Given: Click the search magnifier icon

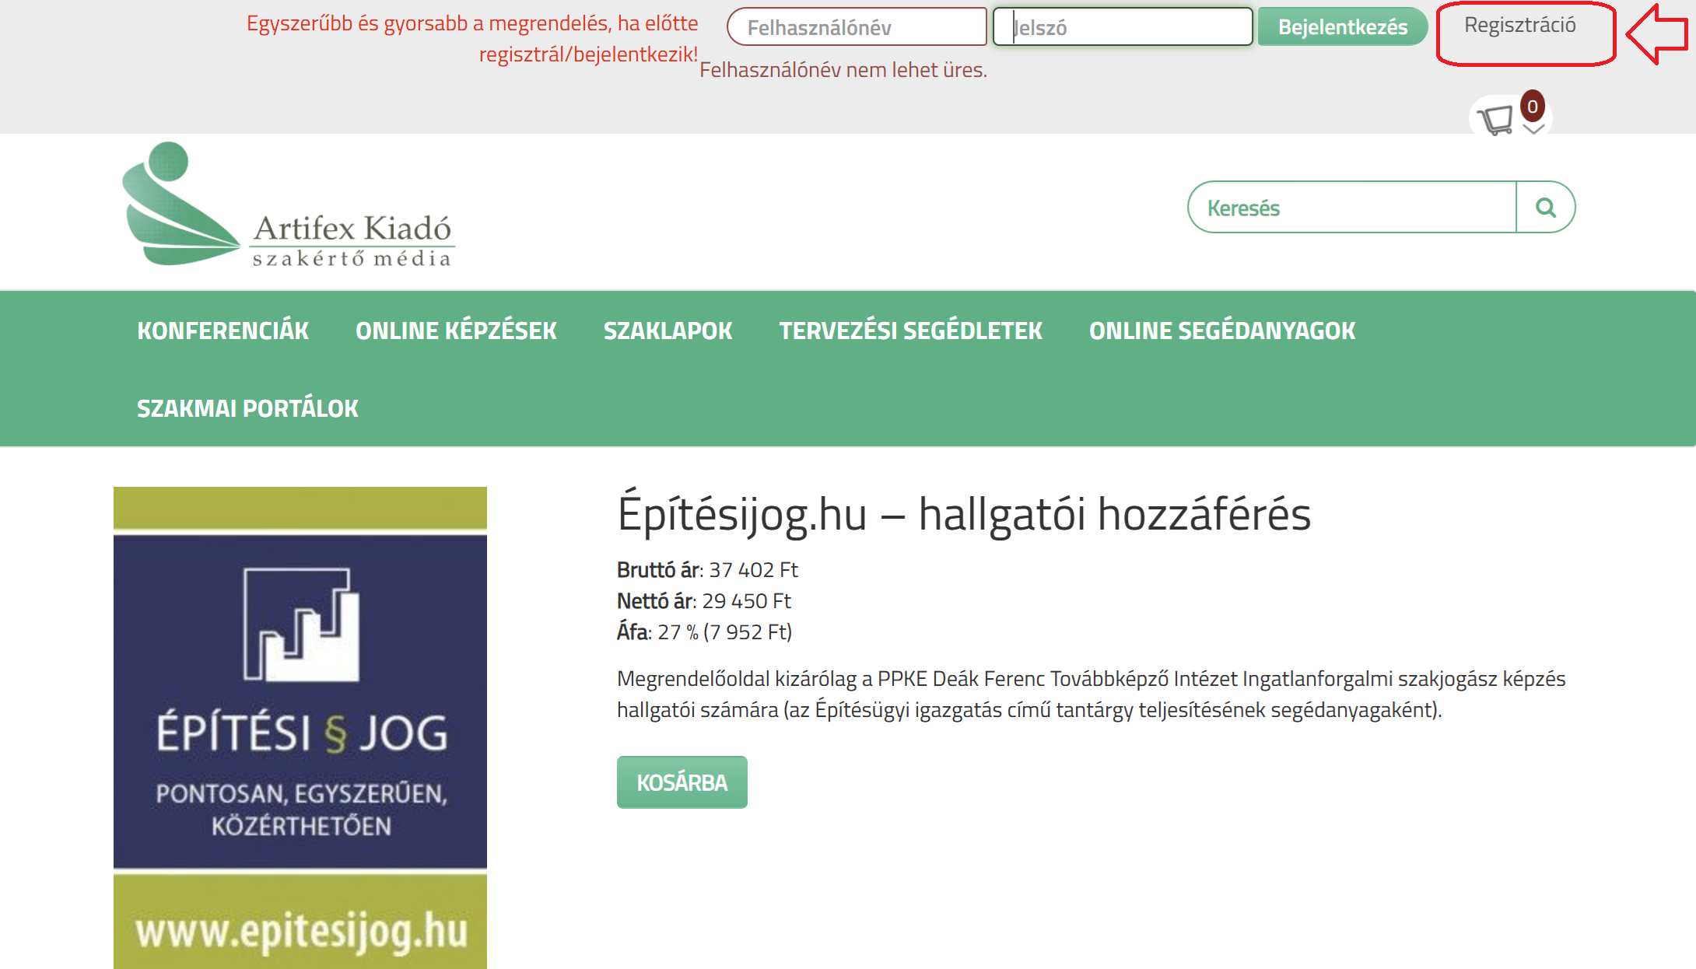Looking at the screenshot, I should pyautogui.click(x=1545, y=208).
